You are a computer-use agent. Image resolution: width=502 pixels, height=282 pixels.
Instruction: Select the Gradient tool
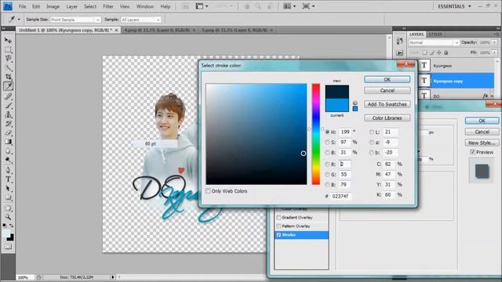[8, 142]
